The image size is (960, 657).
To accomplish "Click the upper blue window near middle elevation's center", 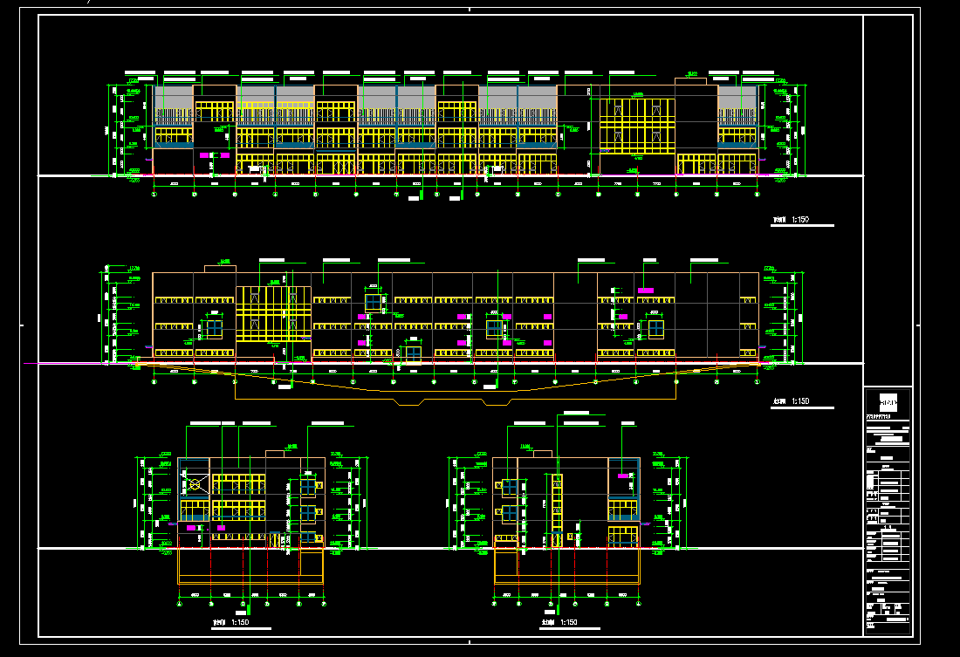I will [x=374, y=302].
